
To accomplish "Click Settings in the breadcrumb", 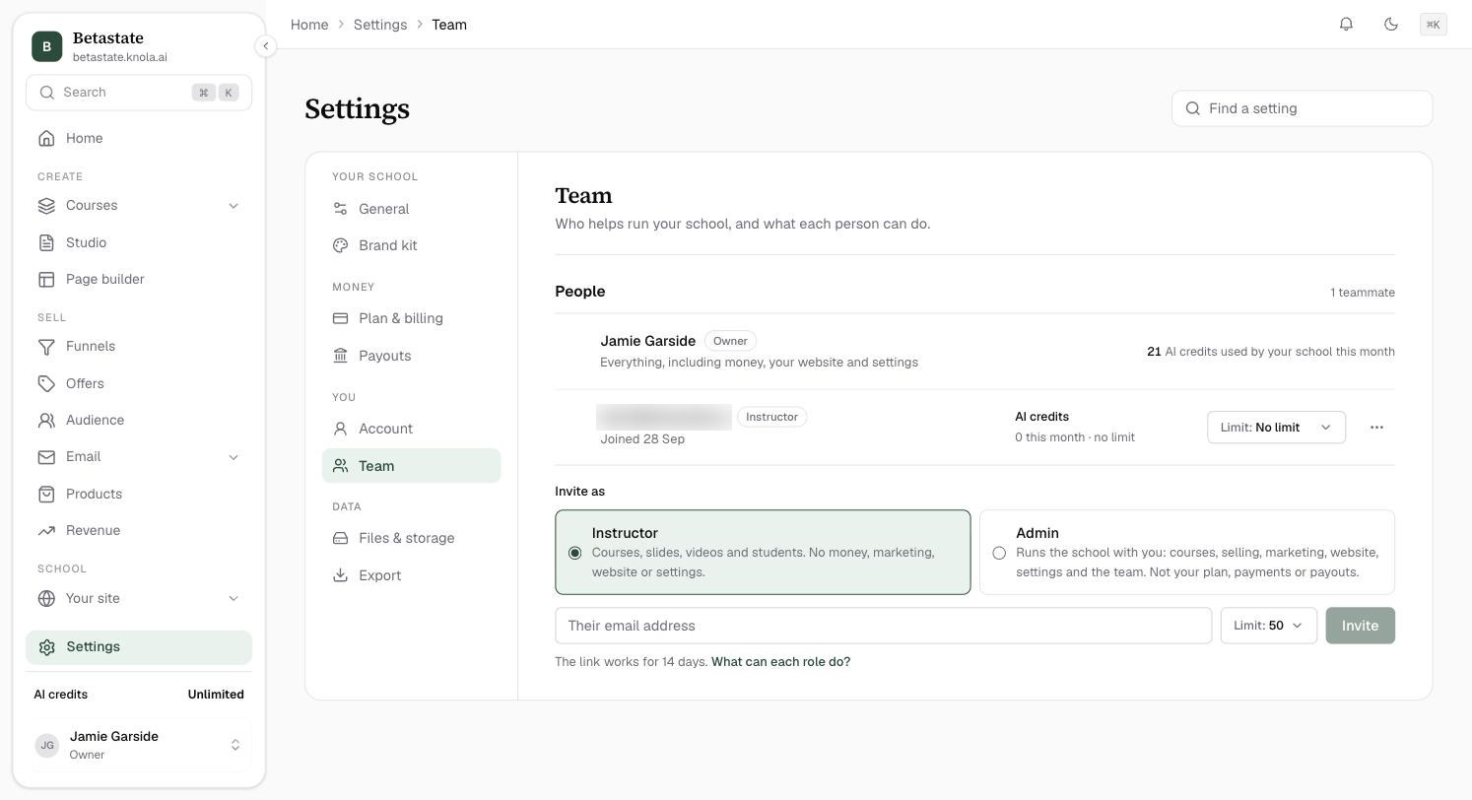I will click(x=380, y=25).
